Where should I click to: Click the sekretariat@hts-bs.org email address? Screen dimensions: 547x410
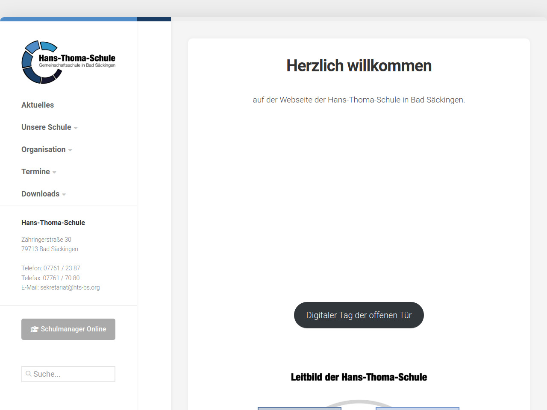click(70, 287)
